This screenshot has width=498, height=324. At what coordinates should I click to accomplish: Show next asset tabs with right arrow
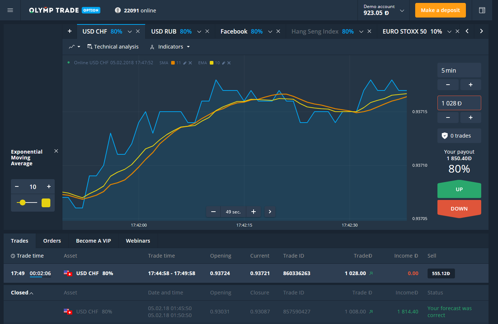[482, 31]
